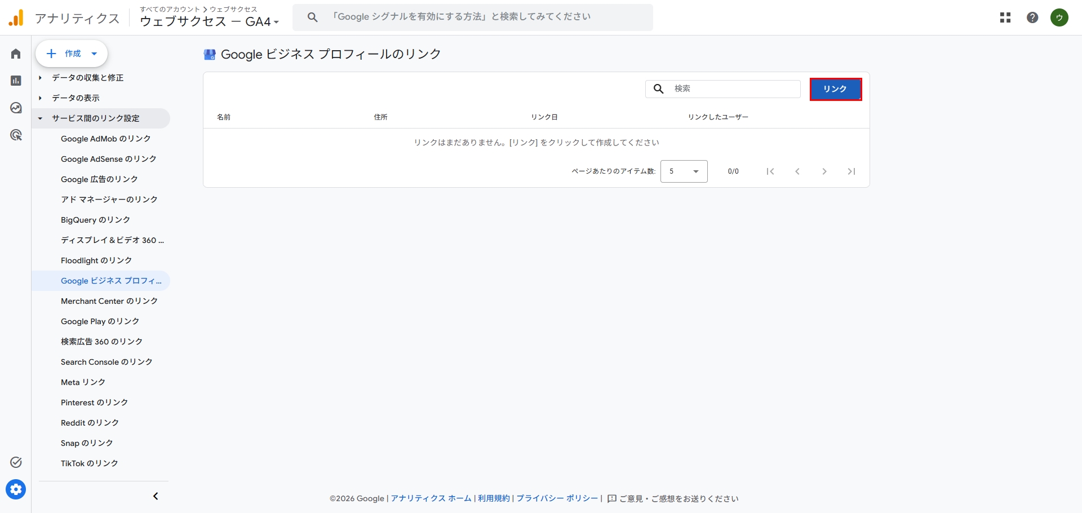Open プライバシー ポリシー footer link

click(557, 498)
